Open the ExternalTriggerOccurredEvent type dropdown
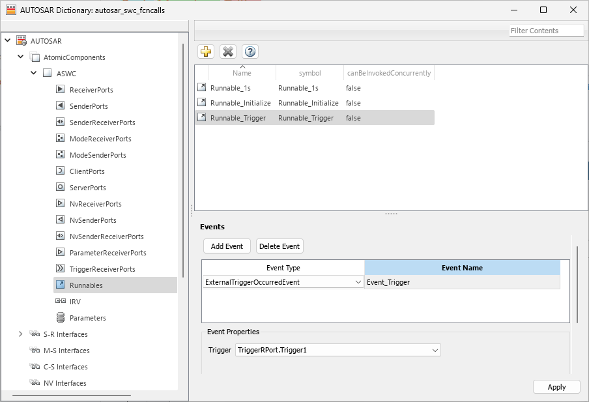The height and width of the screenshot is (402, 589). pos(358,282)
